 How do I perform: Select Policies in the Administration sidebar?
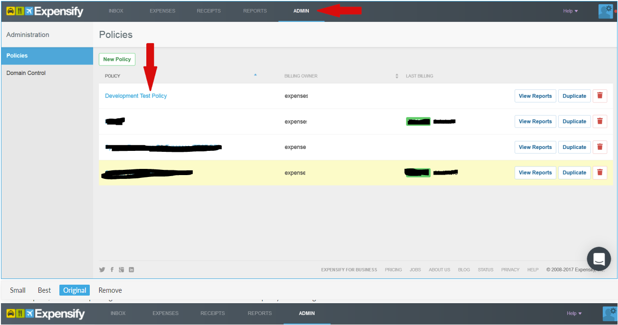tap(47, 56)
